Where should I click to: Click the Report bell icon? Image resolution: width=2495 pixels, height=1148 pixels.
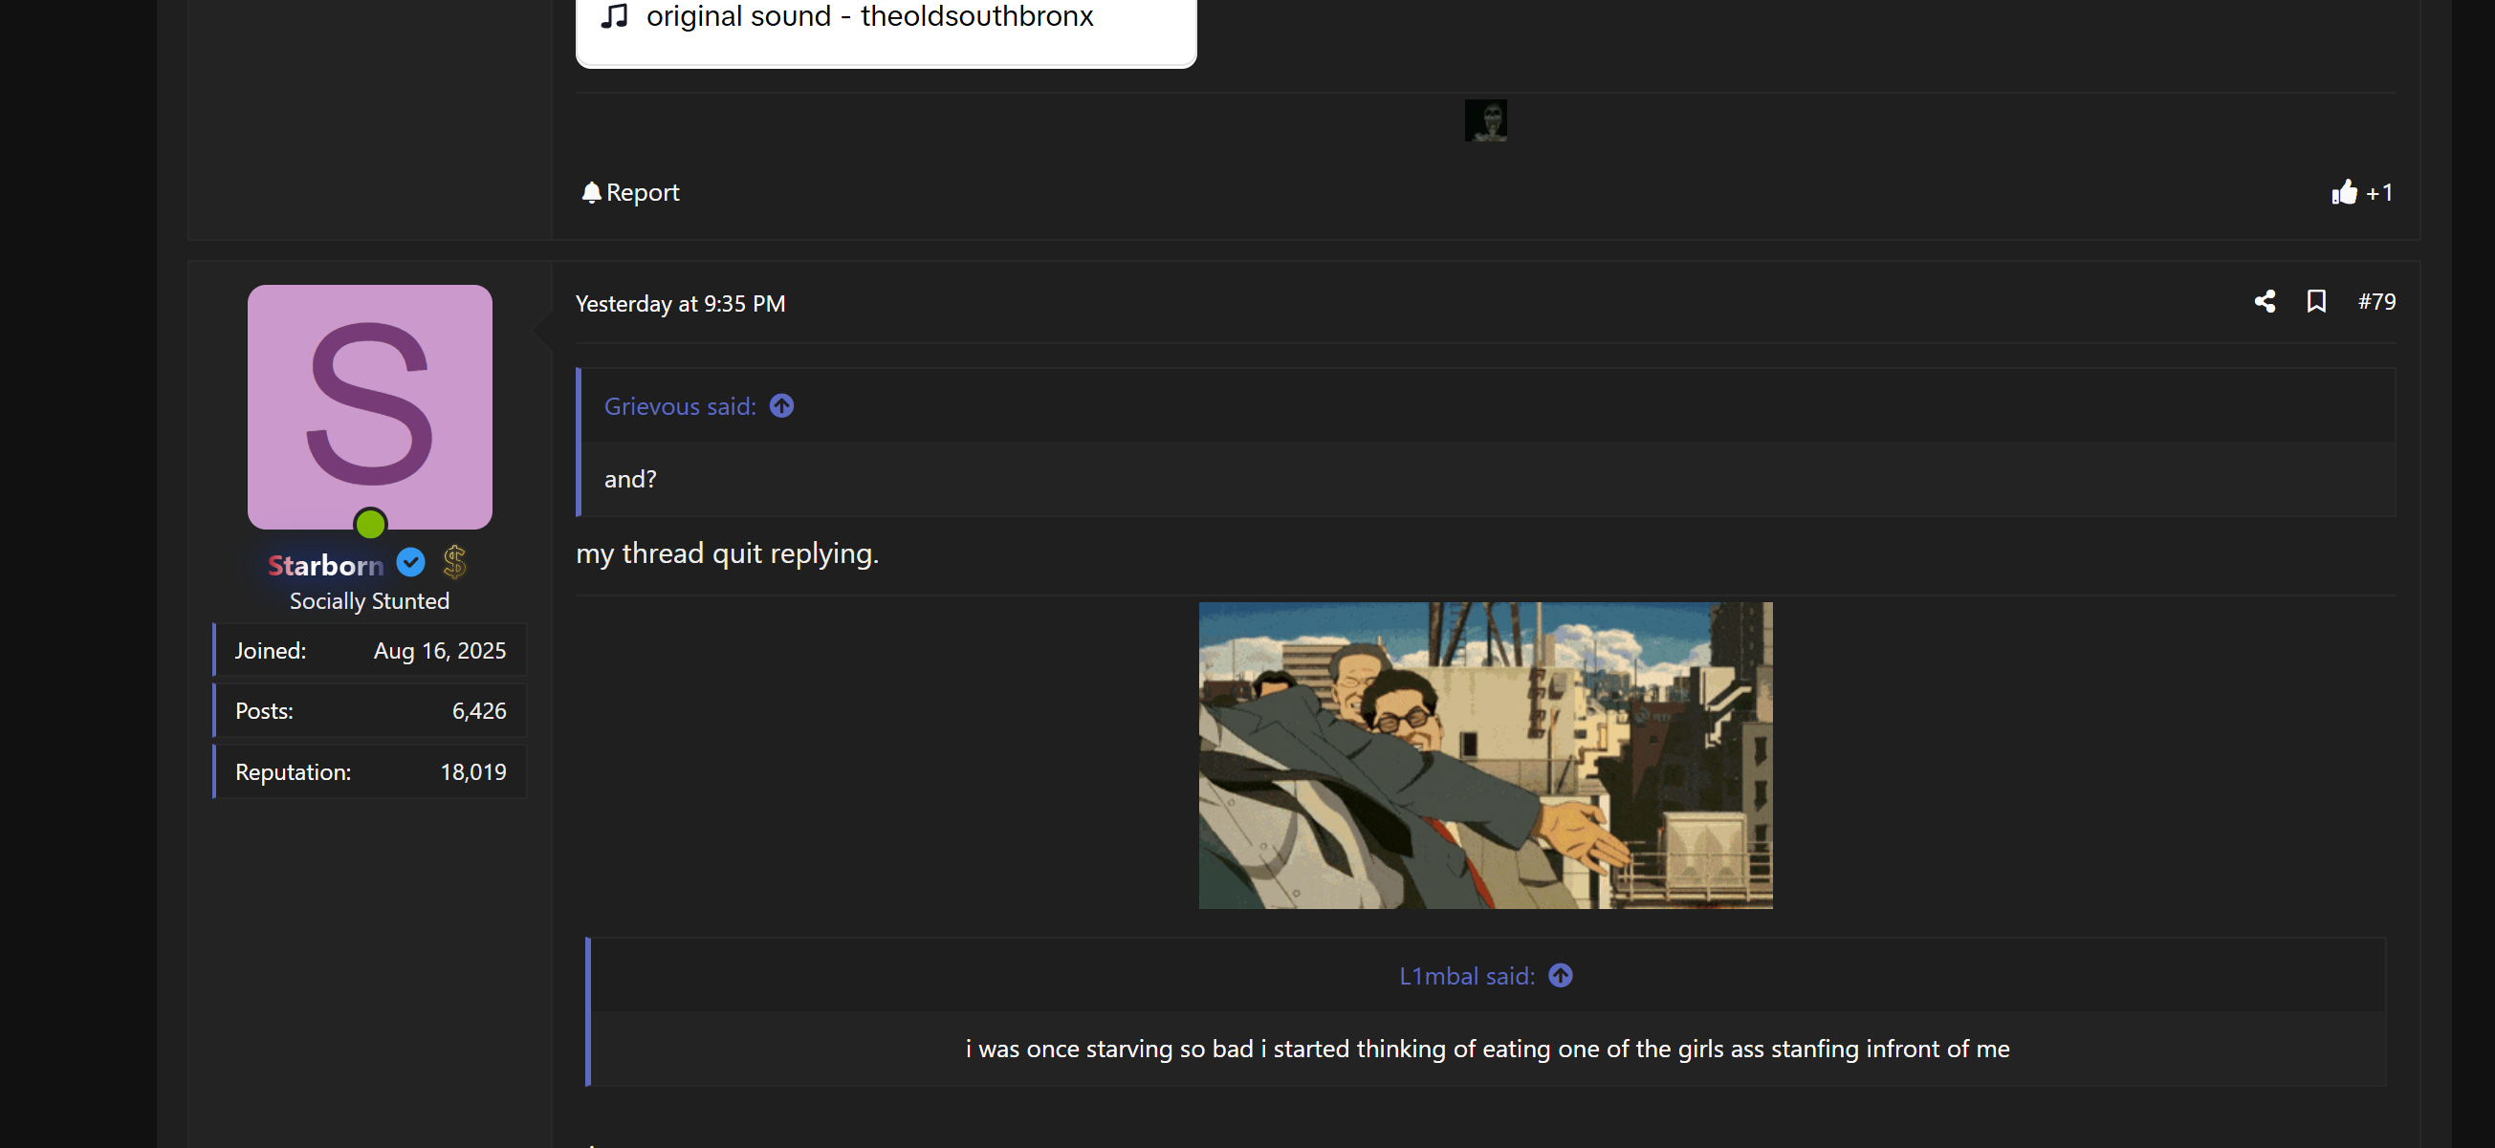591,193
